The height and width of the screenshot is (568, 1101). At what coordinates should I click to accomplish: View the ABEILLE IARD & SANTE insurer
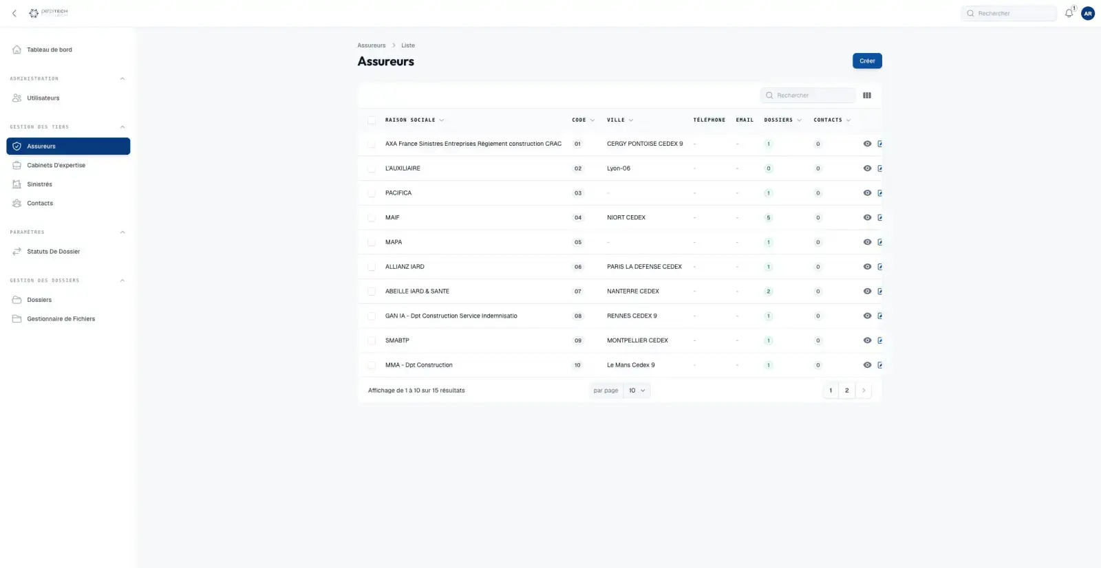tap(867, 292)
